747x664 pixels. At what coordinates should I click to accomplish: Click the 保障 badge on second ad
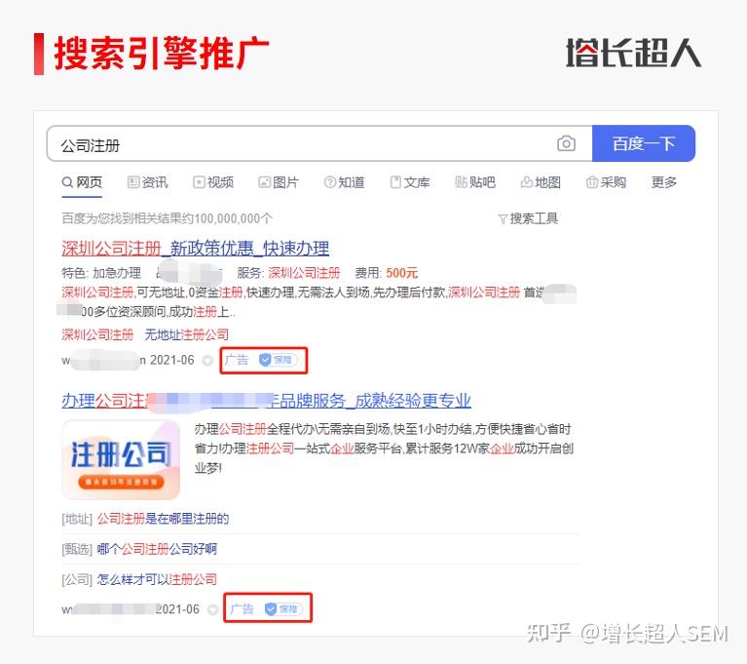coord(283,609)
